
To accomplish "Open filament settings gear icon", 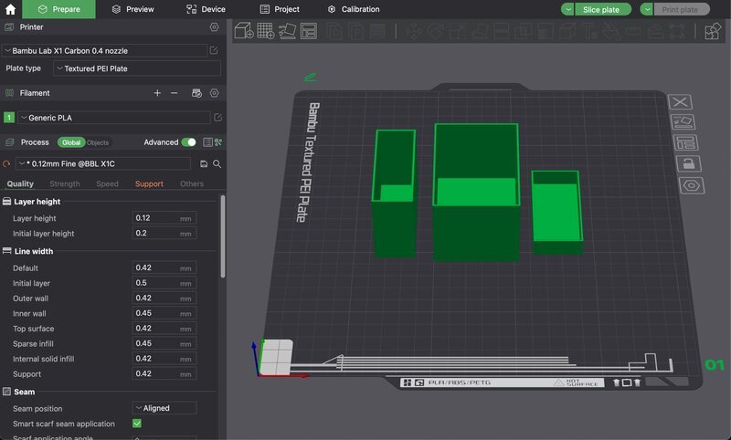I will [x=214, y=93].
